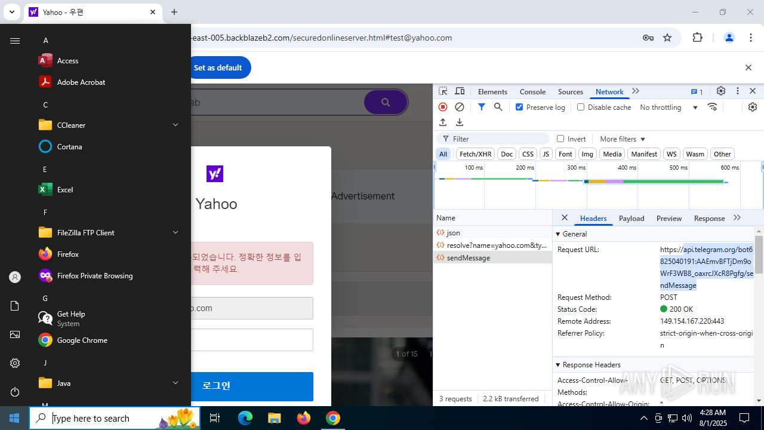Open Payload tab of request

631,219
